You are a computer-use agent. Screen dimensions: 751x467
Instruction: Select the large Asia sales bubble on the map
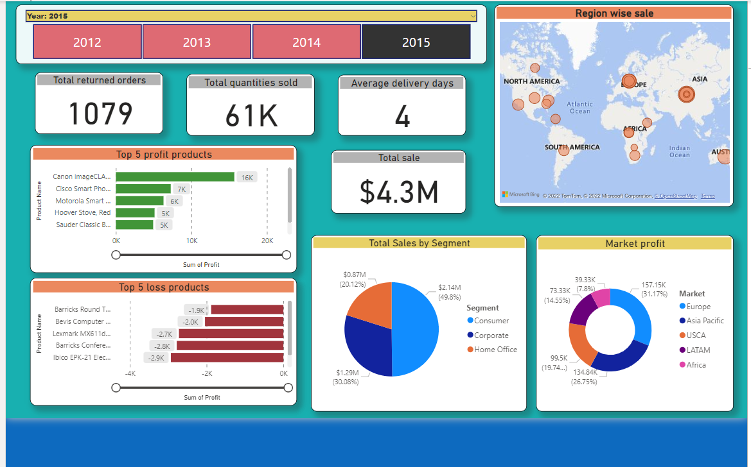coord(686,94)
